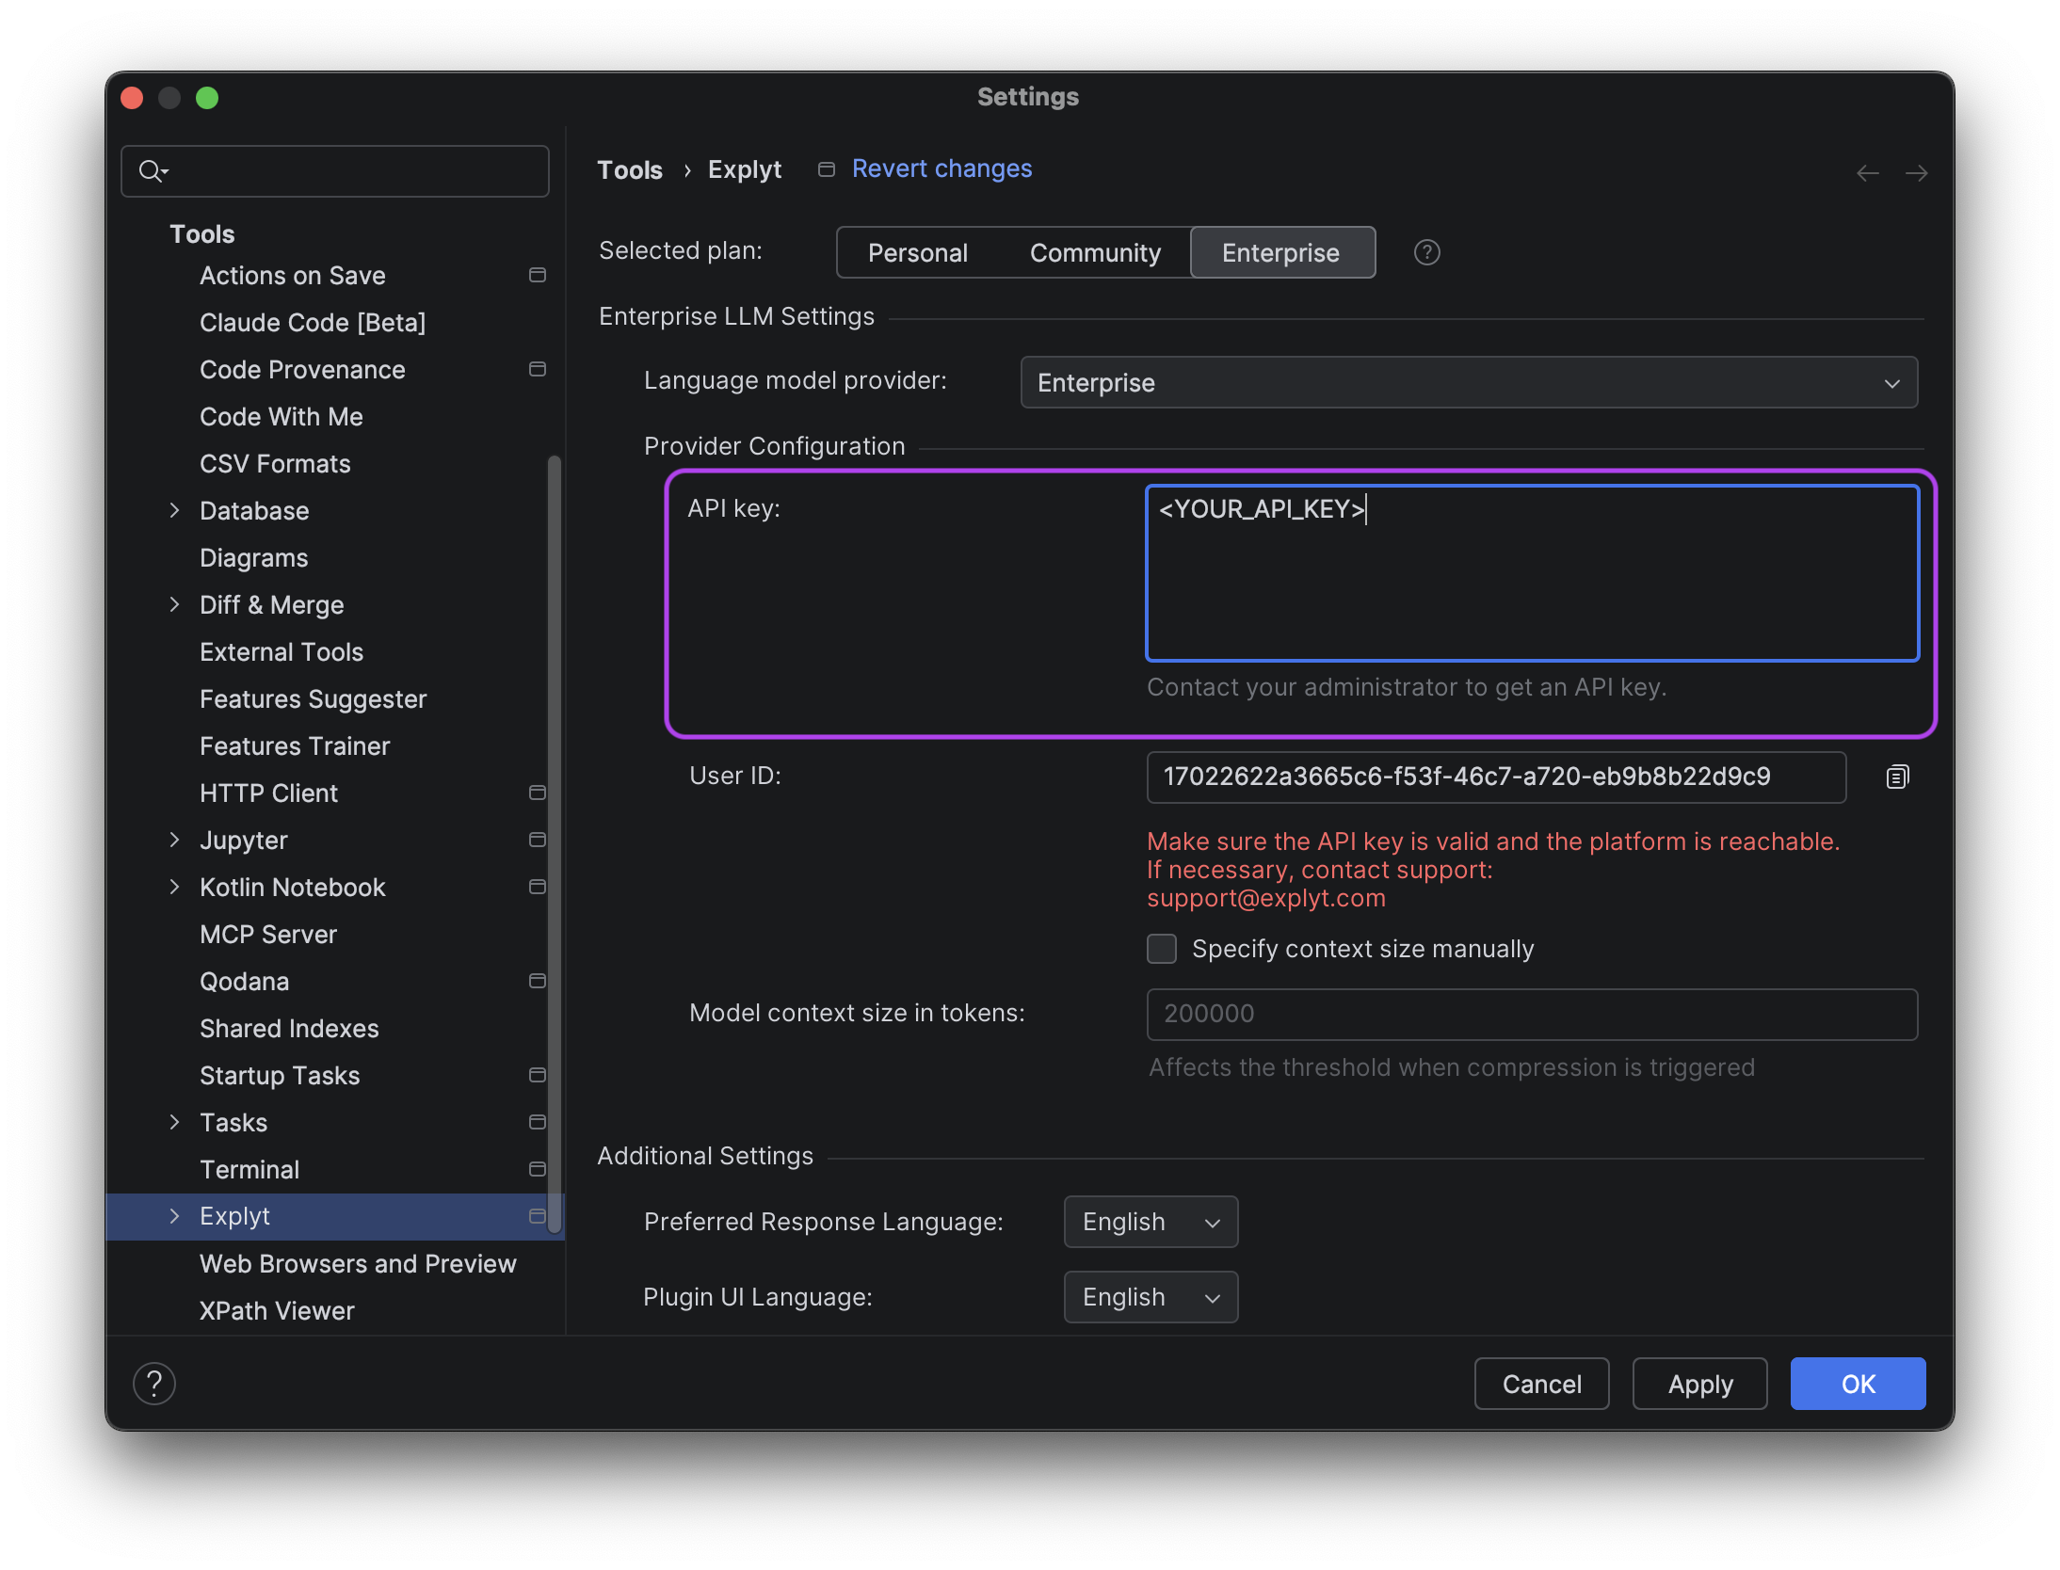Open the MCP Server settings page
2060x1570 pixels.
268,934
